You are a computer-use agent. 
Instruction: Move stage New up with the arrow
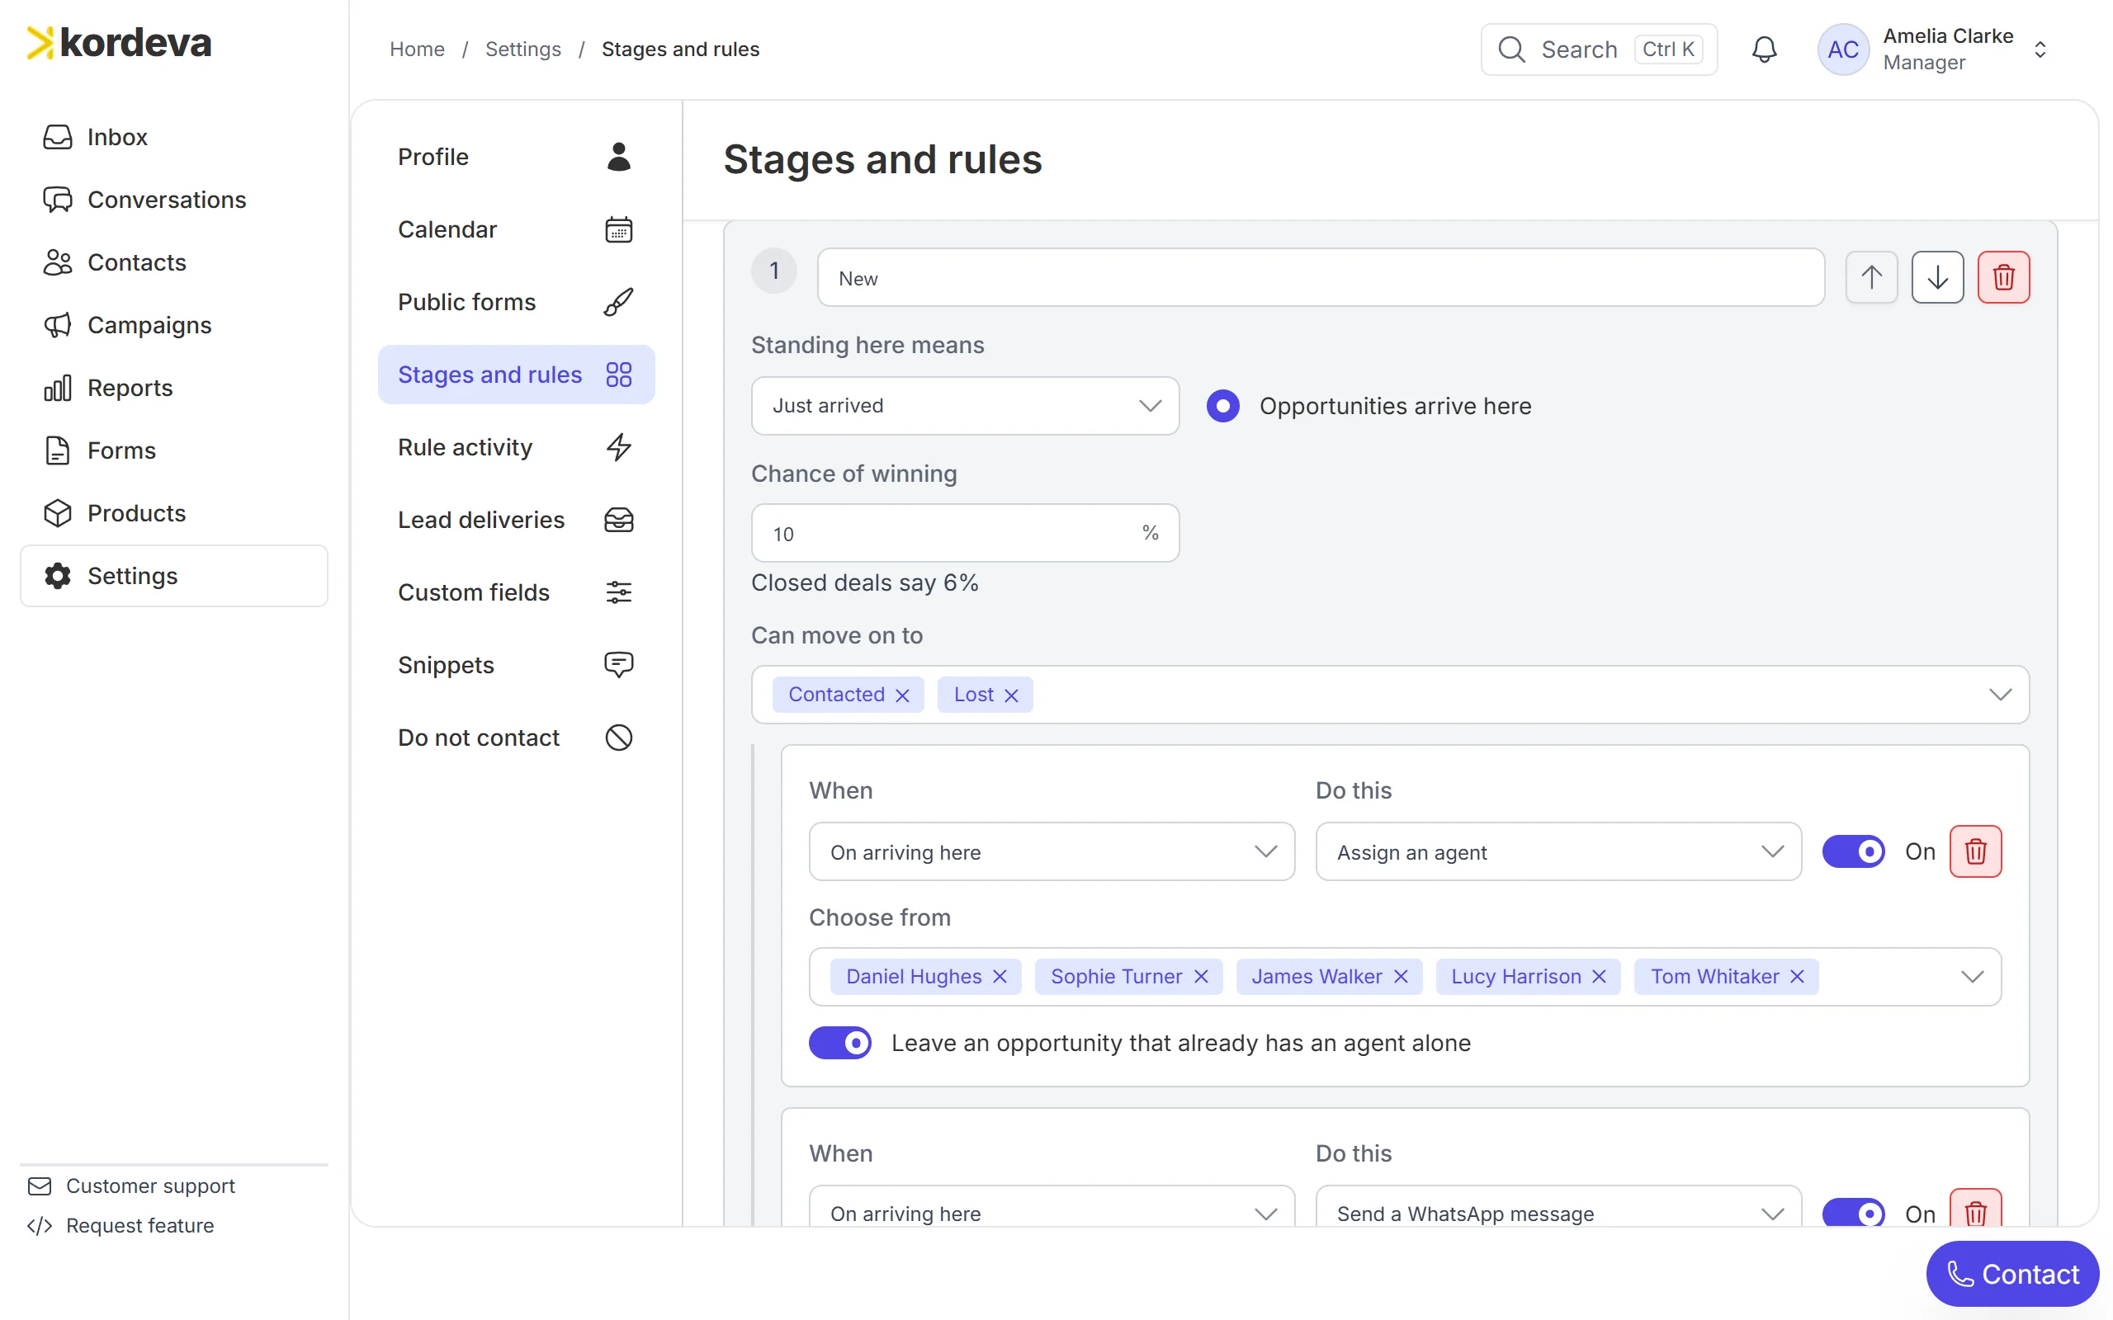click(1871, 278)
